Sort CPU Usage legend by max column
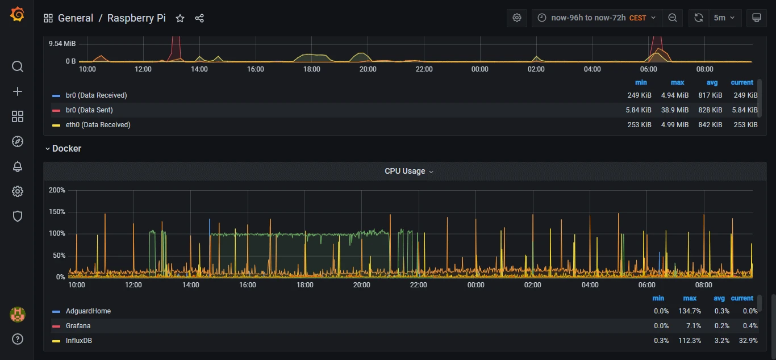Viewport: 776px width, 360px height. 690,298
